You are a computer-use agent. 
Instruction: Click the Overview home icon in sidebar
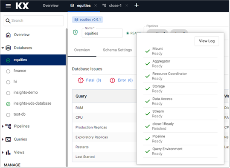point(8,35)
